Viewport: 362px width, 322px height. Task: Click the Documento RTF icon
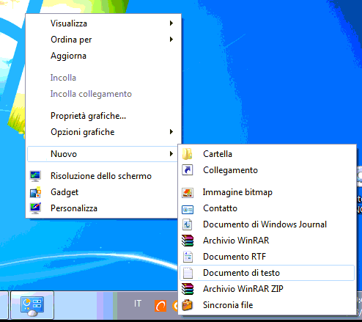(x=188, y=257)
